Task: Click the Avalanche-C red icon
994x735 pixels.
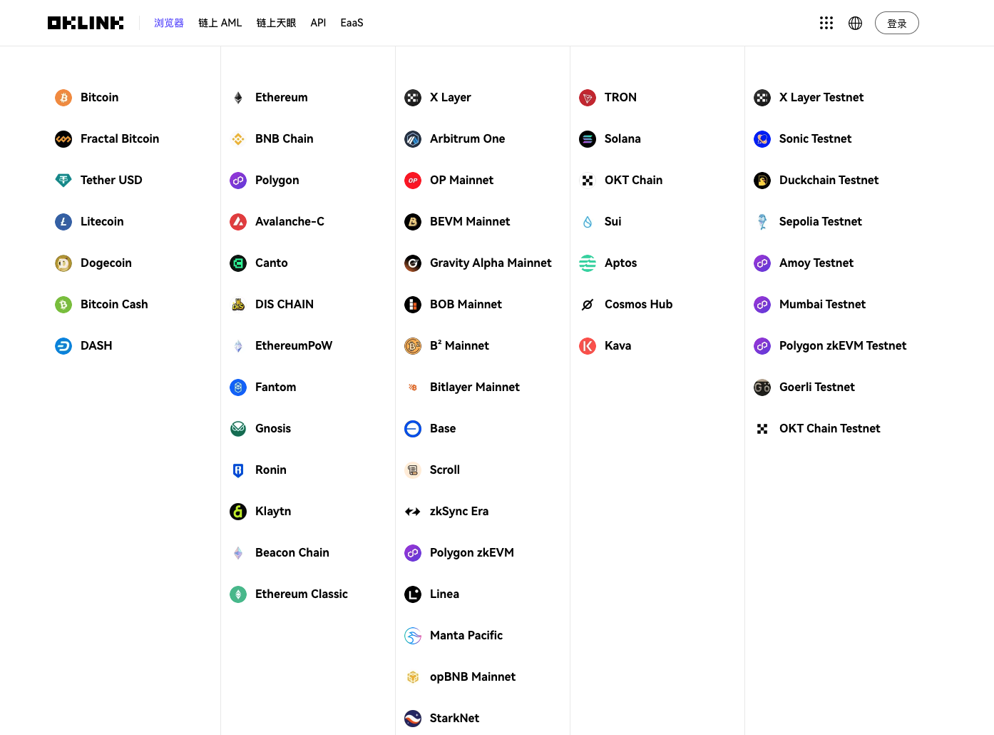Action: click(x=238, y=222)
